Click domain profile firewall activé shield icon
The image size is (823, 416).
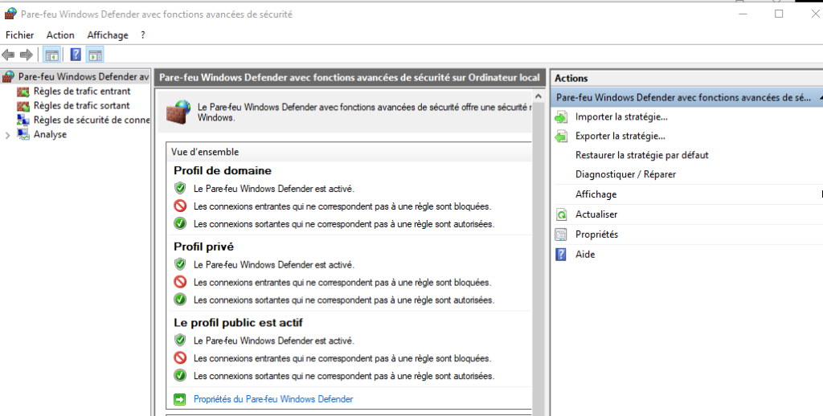[180, 189]
